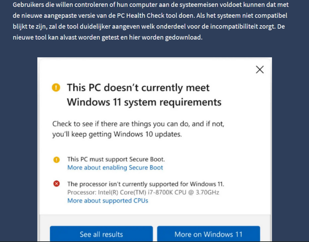Screen dimensions: 309x242
Task: Click the caution icon above the Secure Boot link
Action: click(56, 159)
